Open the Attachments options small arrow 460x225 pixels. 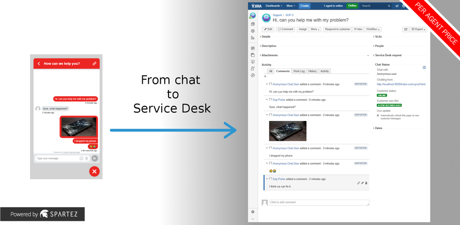[368, 55]
